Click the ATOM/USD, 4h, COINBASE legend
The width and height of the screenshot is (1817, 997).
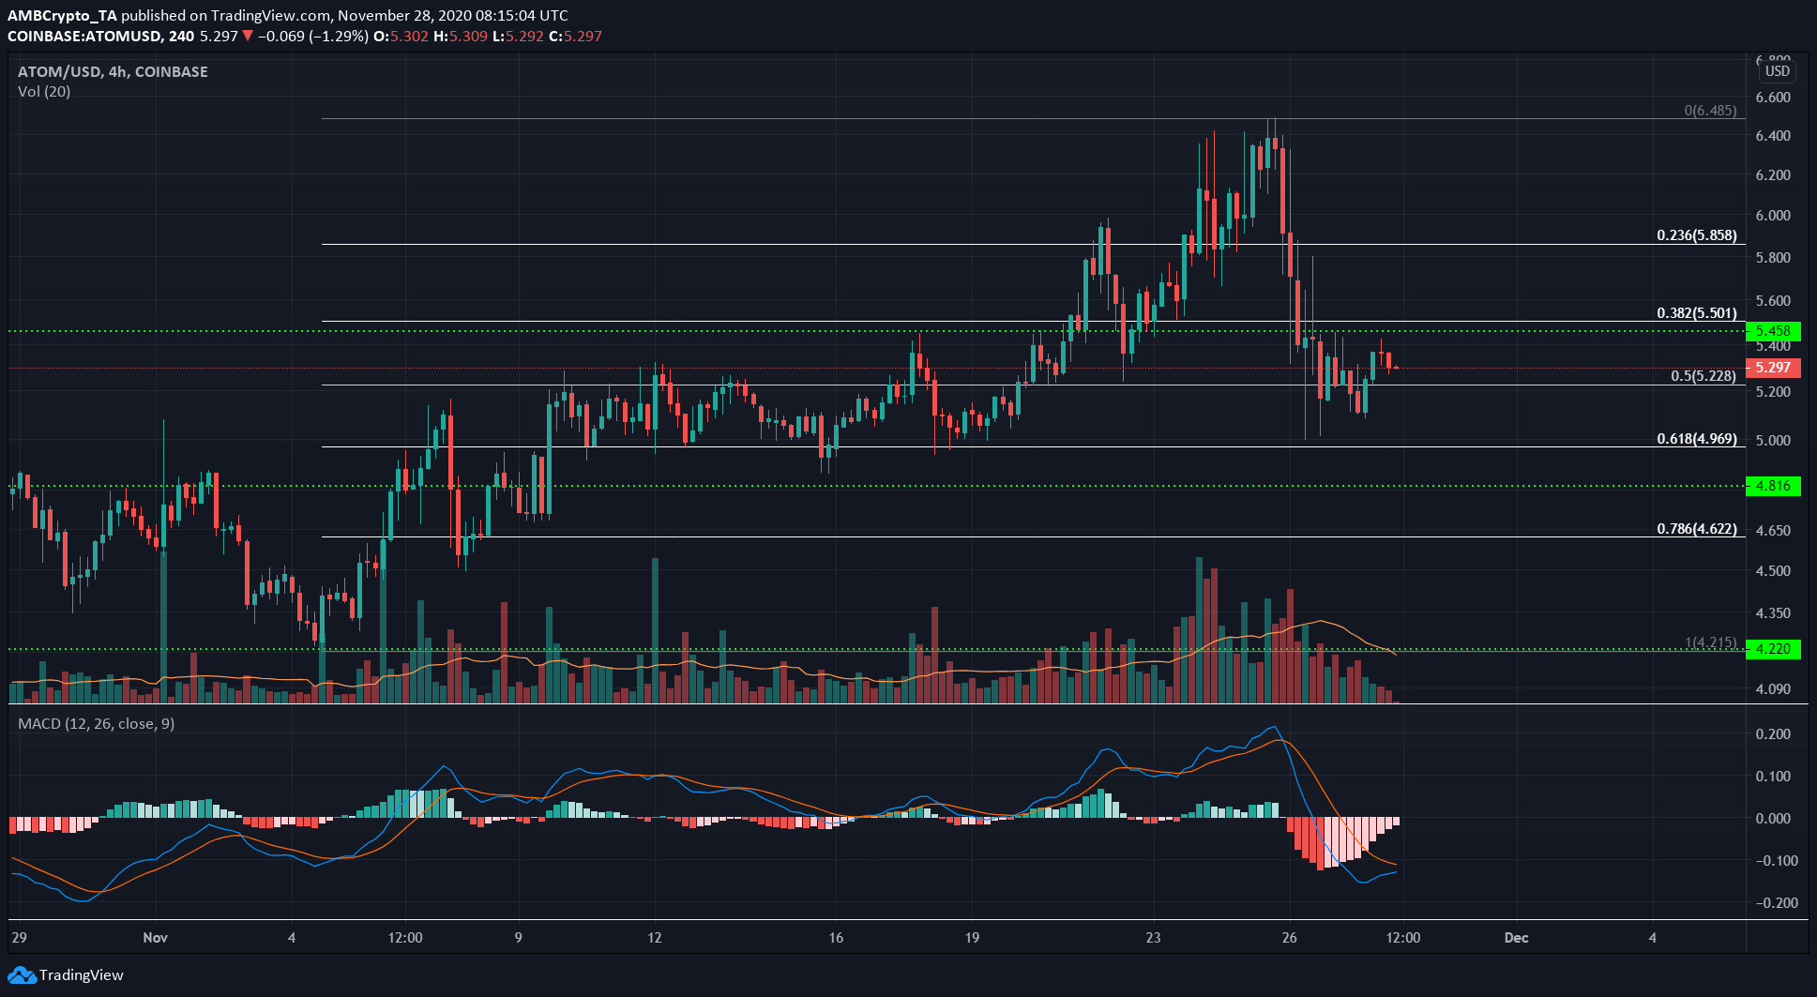113,71
